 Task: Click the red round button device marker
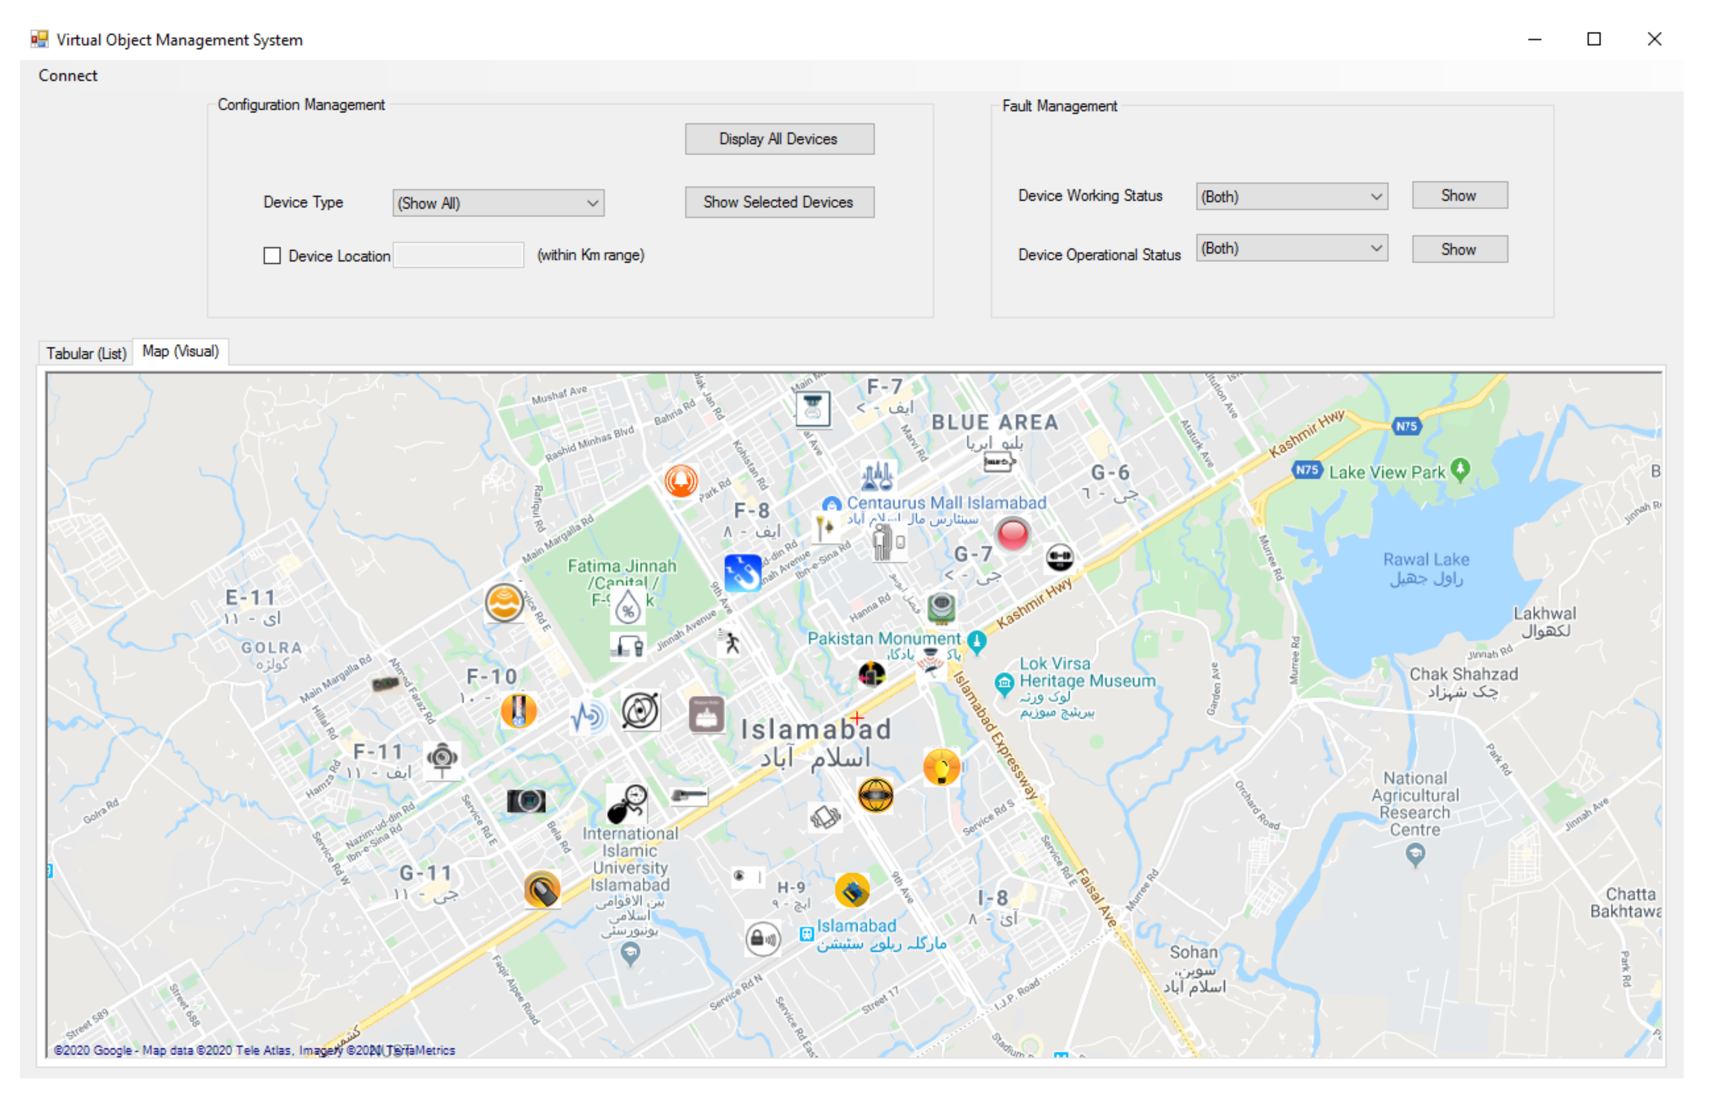tap(1013, 534)
